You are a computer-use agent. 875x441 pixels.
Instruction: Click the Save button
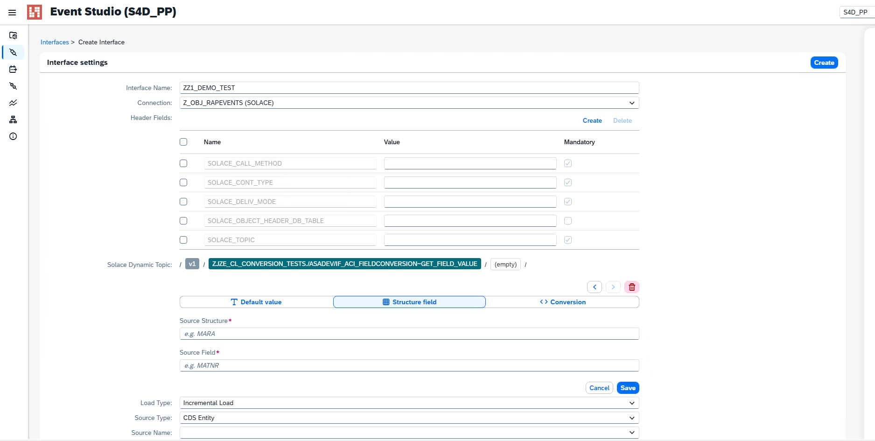[x=628, y=388]
